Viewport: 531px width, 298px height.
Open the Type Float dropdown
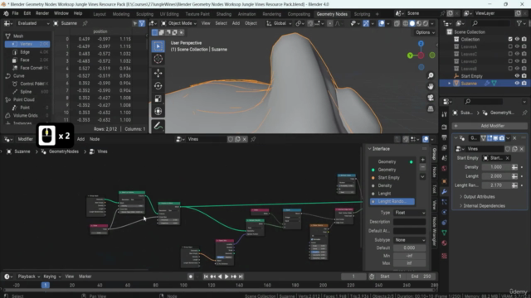409,213
